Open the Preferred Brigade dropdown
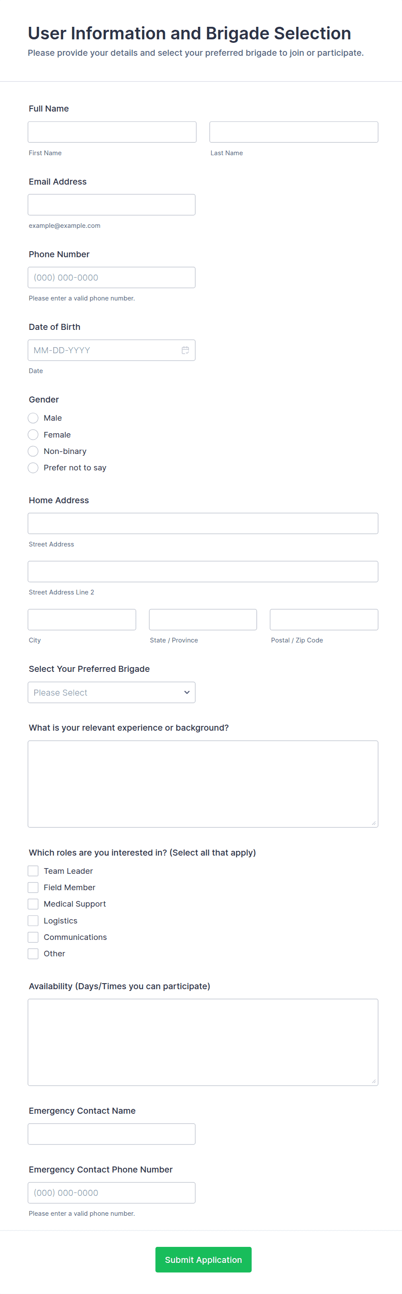This screenshot has width=402, height=1294. [x=112, y=692]
